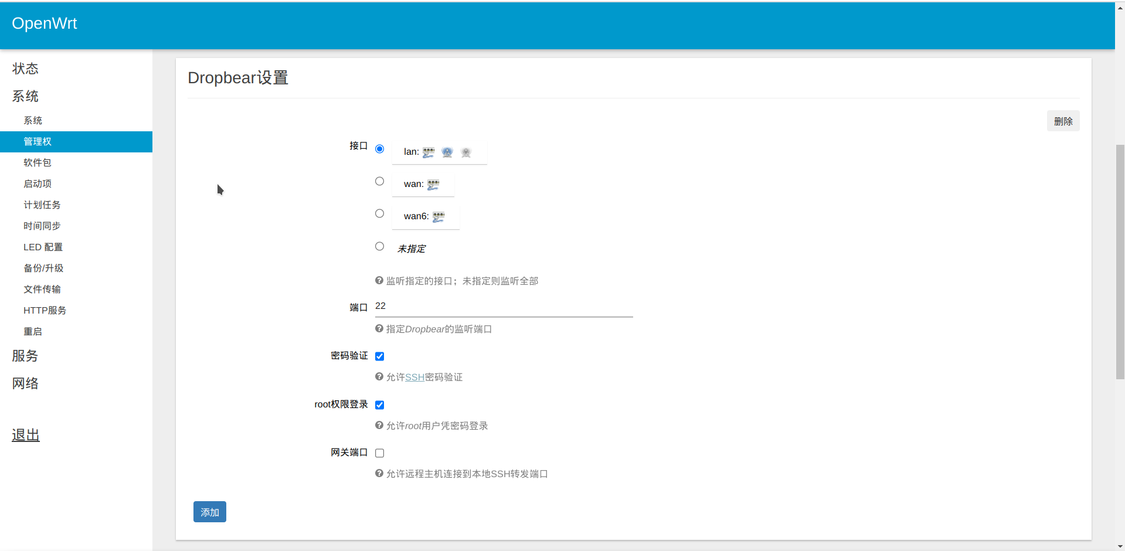Click the first wireless icon in lan row
The width and height of the screenshot is (1125, 551).
(x=447, y=152)
